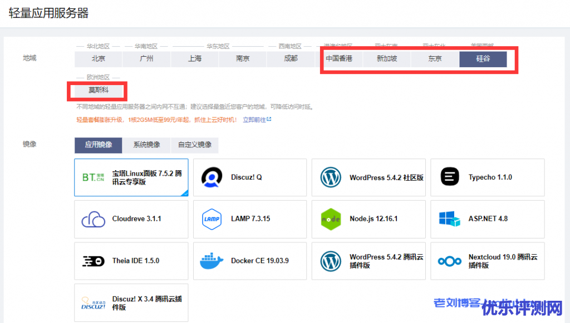Choose the WordPress 5.4.2 社区版 logo
This screenshot has width=570, height=323.
(331, 177)
